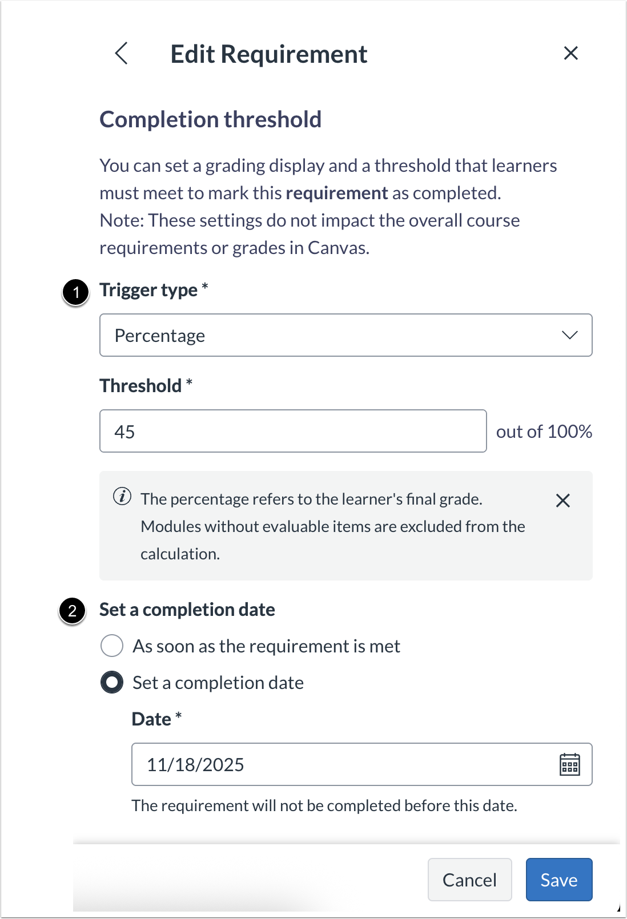Screen dimensions: 627x919
Task: Save the requirement settings
Action: click(x=558, y=880)
